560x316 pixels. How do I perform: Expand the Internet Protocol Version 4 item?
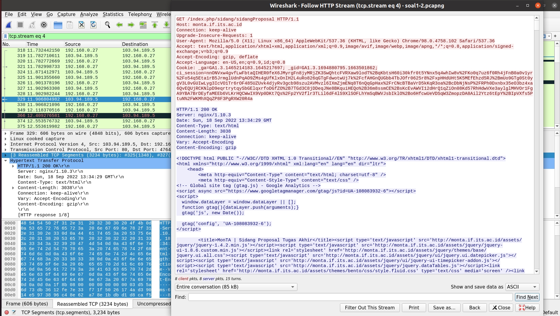click(x=6, y=144)
